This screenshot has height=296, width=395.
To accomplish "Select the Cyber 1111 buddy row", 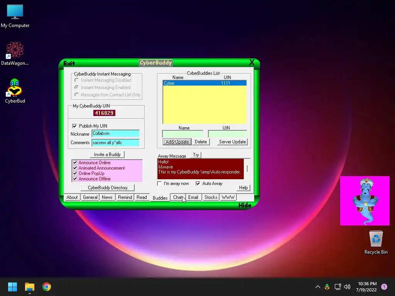I will pyautogui.click(x=204, y=83).
